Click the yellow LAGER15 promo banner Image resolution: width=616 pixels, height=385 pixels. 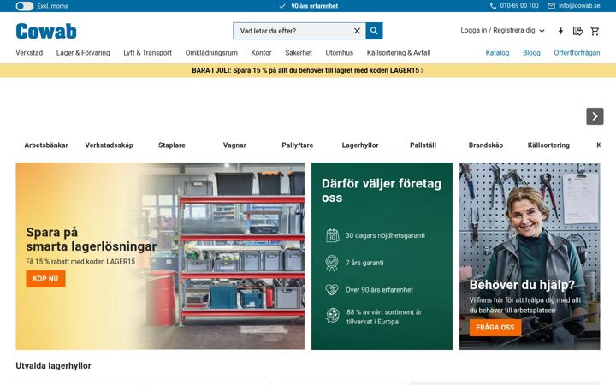pyautogui.click(x=308, y=70)
